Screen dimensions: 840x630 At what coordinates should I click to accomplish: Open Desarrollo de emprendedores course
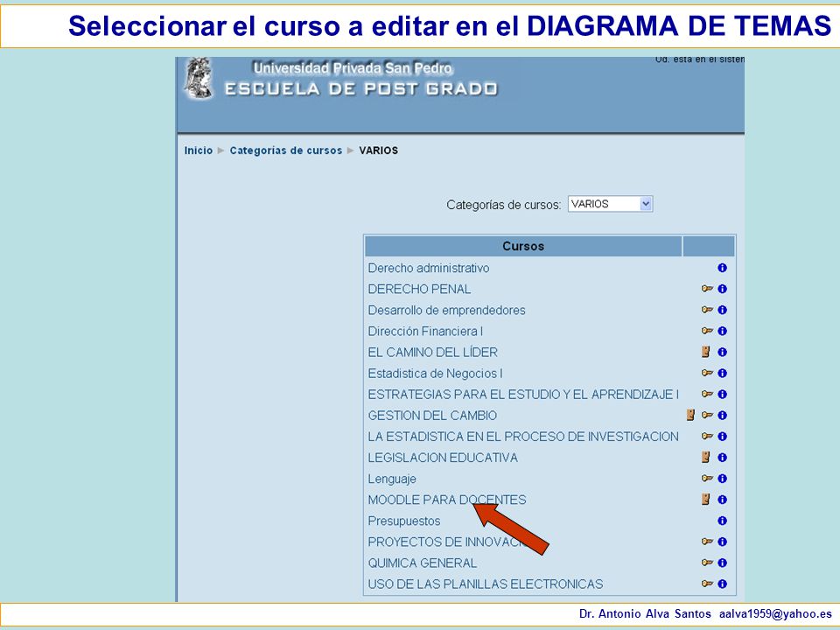click(x=446, y=310)
